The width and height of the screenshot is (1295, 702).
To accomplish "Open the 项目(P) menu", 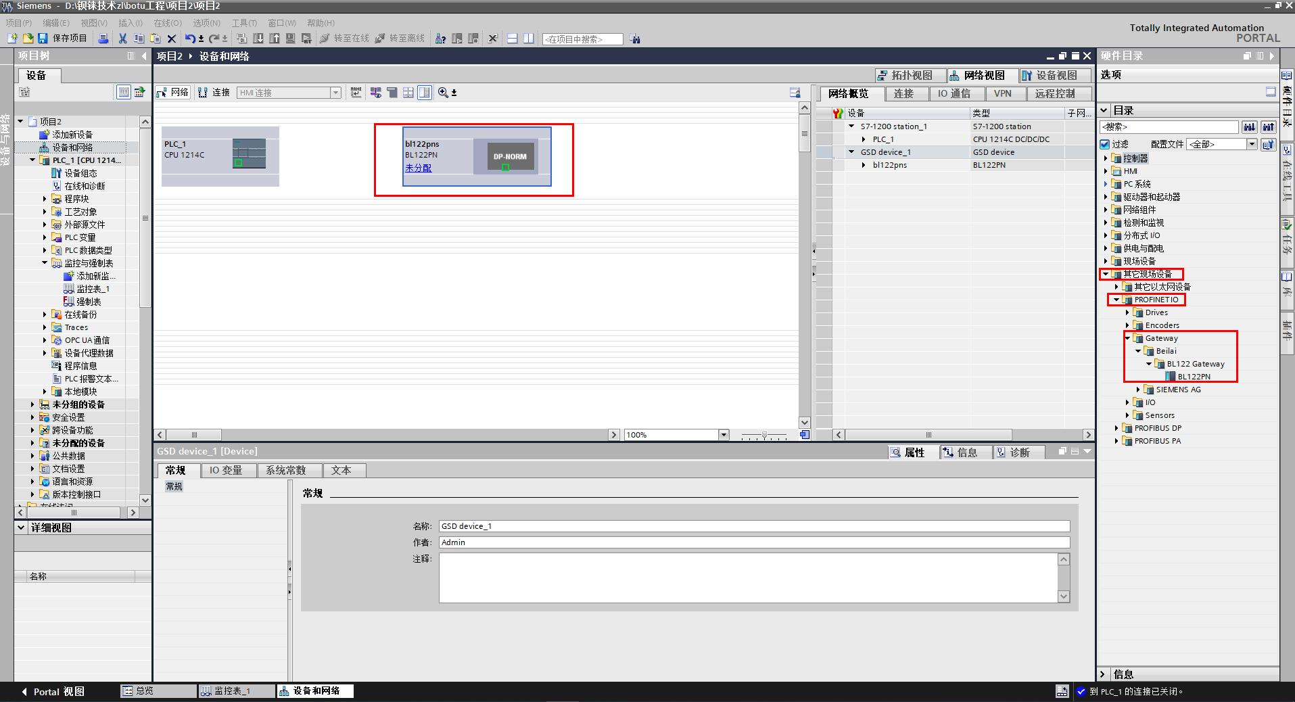I will pyautogui.click(x=19, y=23).
